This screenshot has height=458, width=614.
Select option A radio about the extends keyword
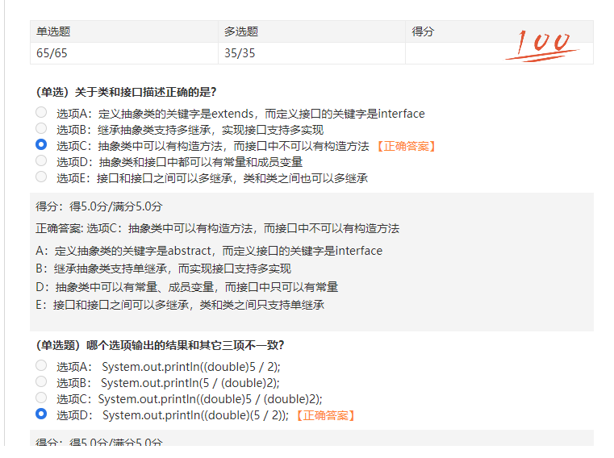click(x=41, y=113)
